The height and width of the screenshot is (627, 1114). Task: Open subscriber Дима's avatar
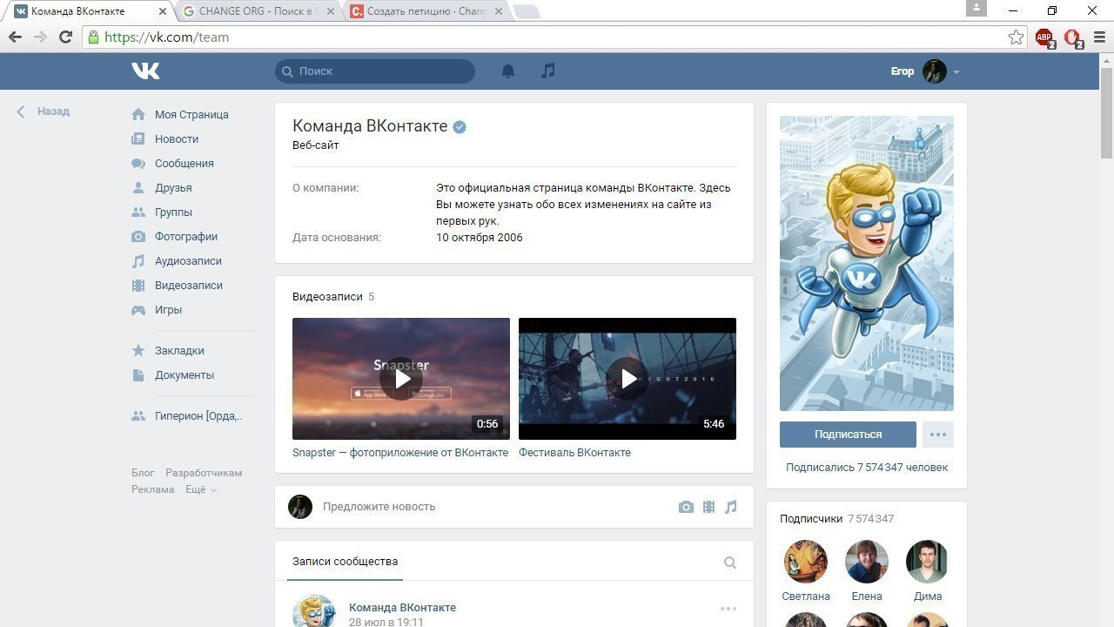tap(928, 562)
